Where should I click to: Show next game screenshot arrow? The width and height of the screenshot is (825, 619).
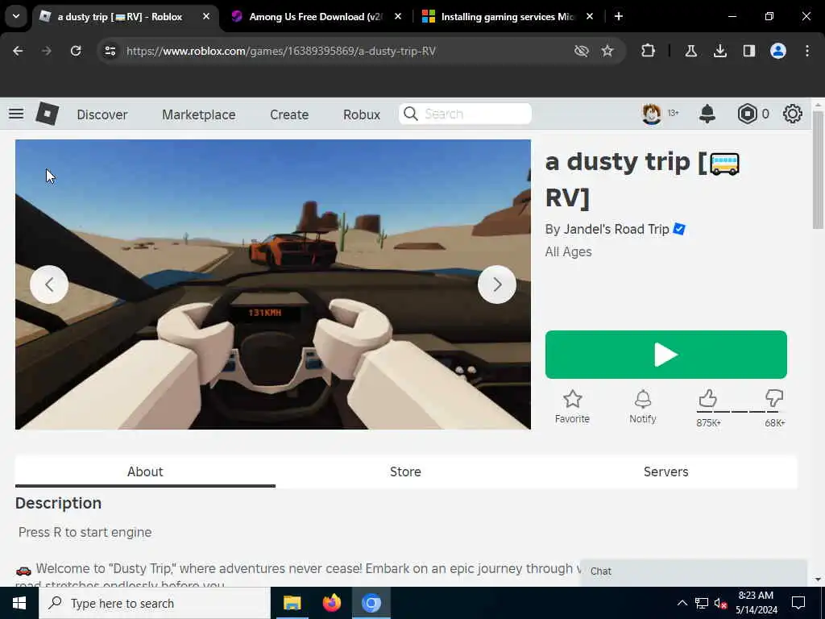[496, 285]
